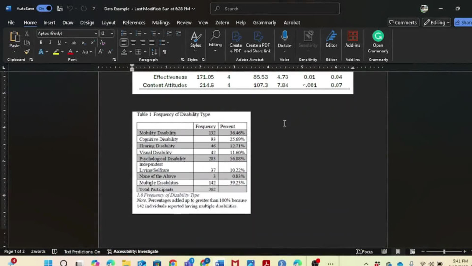
Task: Click Accessibility: Investigate status
Action: click(133, 251)
